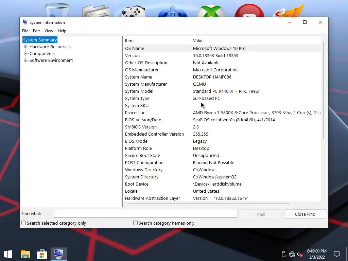Click Microsoft Corporation value
The width and height of the screenshot is (348, 261).
pos(215,70)
